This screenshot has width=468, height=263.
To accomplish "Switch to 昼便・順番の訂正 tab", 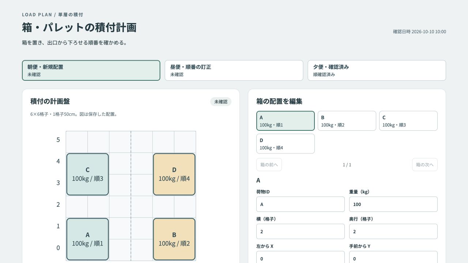I will [x=234, y=70].
